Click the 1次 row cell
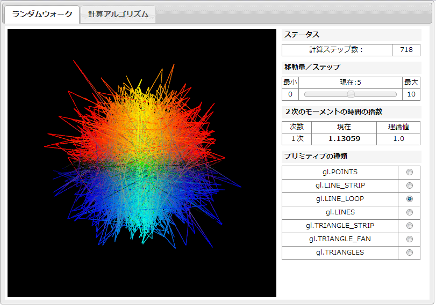The height and width of the screenshot is (305, 436). coord(297,139)
